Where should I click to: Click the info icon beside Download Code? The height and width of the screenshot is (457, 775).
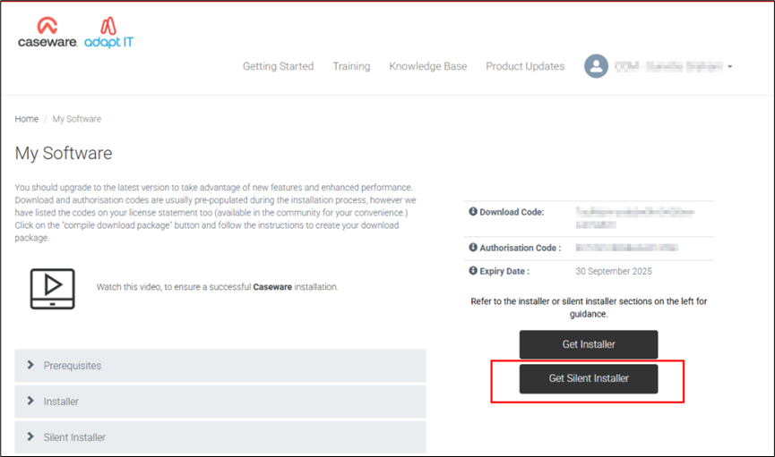tap(473, 212)
